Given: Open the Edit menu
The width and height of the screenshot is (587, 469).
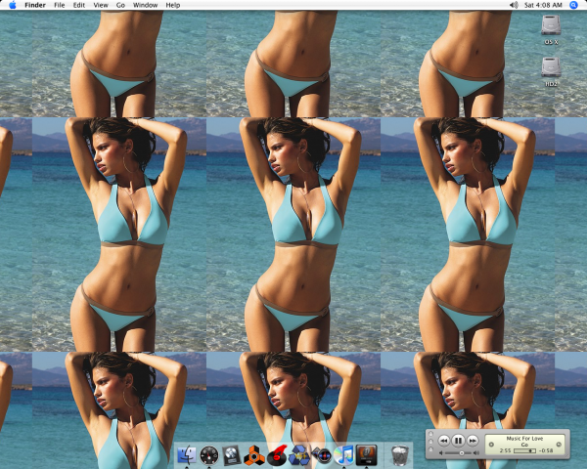Looking at the screenshot, I should pyautogui.click(x=78, y=5).
